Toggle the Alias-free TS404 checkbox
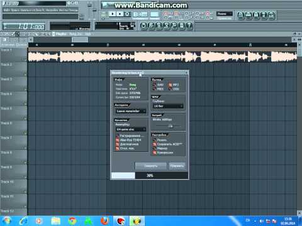The width and height of the screenshot is (302, 226). click(x=118, y=140)
